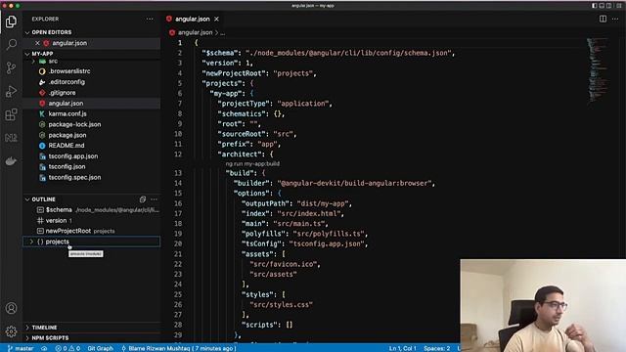Image resolution: width=626 pixels, height=352 pixels.
Task: Open the Extensions view
Action: (11, 114)
